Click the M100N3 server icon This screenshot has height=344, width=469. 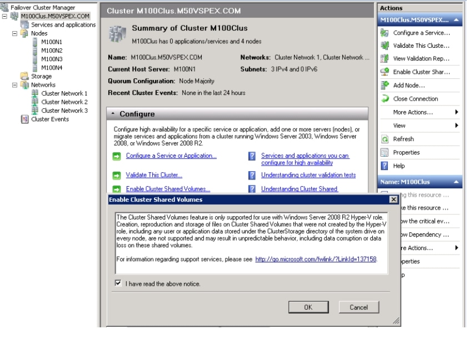35,59
